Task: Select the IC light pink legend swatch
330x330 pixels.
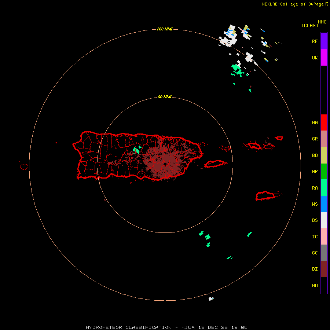Action: [x=324, y=236]
